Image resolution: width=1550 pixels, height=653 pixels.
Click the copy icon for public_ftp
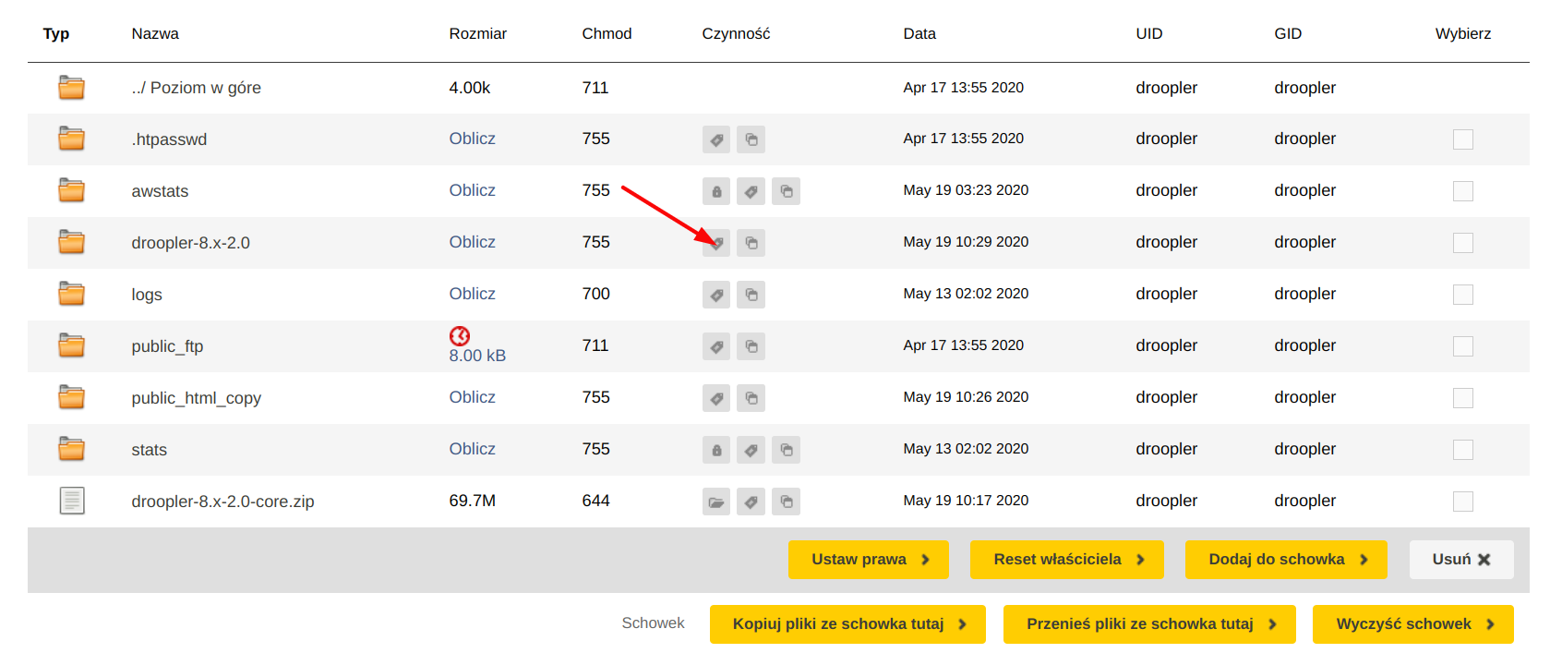(x=751, y=346)
